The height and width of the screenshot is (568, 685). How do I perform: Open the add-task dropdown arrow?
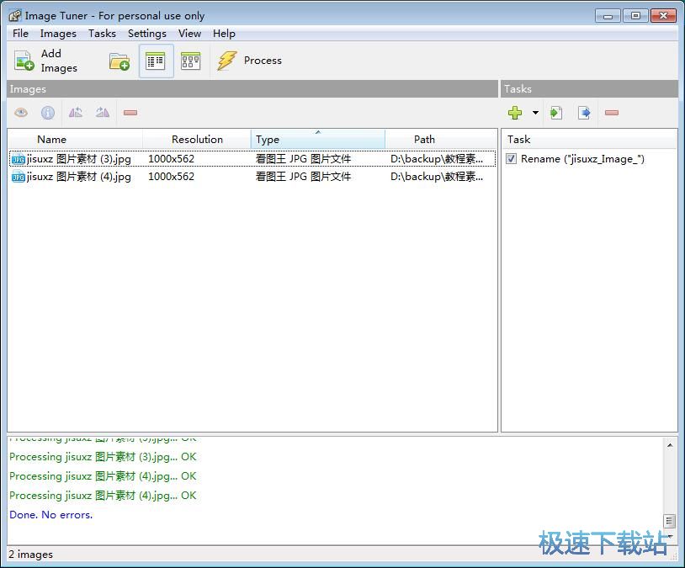[x=535, y=113]
